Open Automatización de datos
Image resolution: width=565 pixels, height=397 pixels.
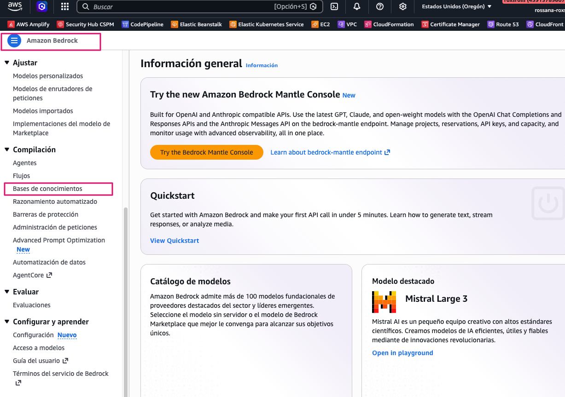49,262
